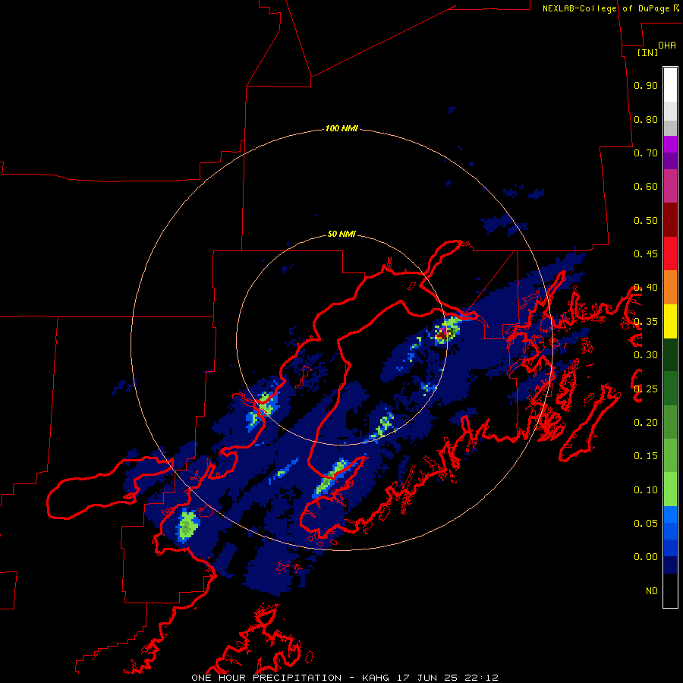Select the darkest green legend swatch
The image size is (683, 683).
[670, 355]
